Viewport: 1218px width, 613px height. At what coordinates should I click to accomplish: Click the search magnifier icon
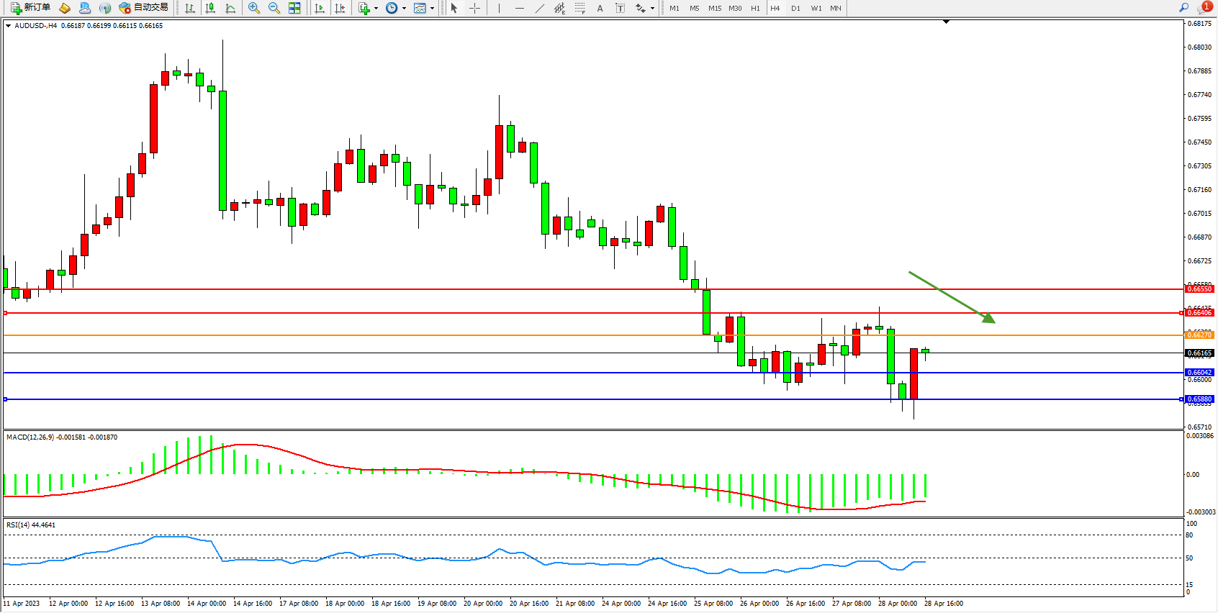[1183, 8]
